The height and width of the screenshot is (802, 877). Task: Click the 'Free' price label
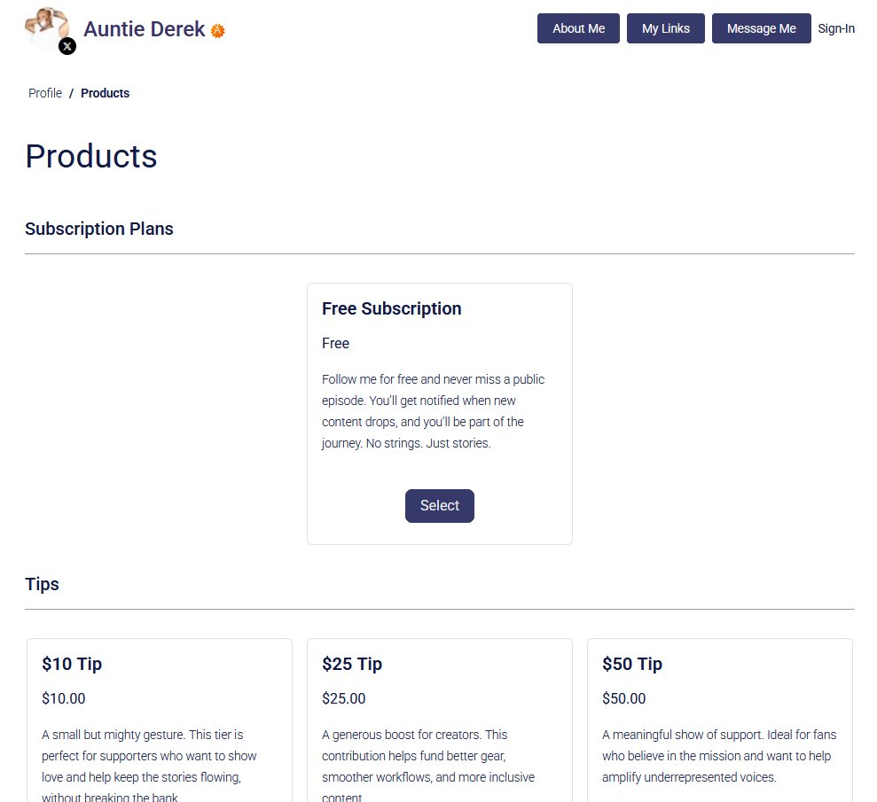[x=335, y=343]
